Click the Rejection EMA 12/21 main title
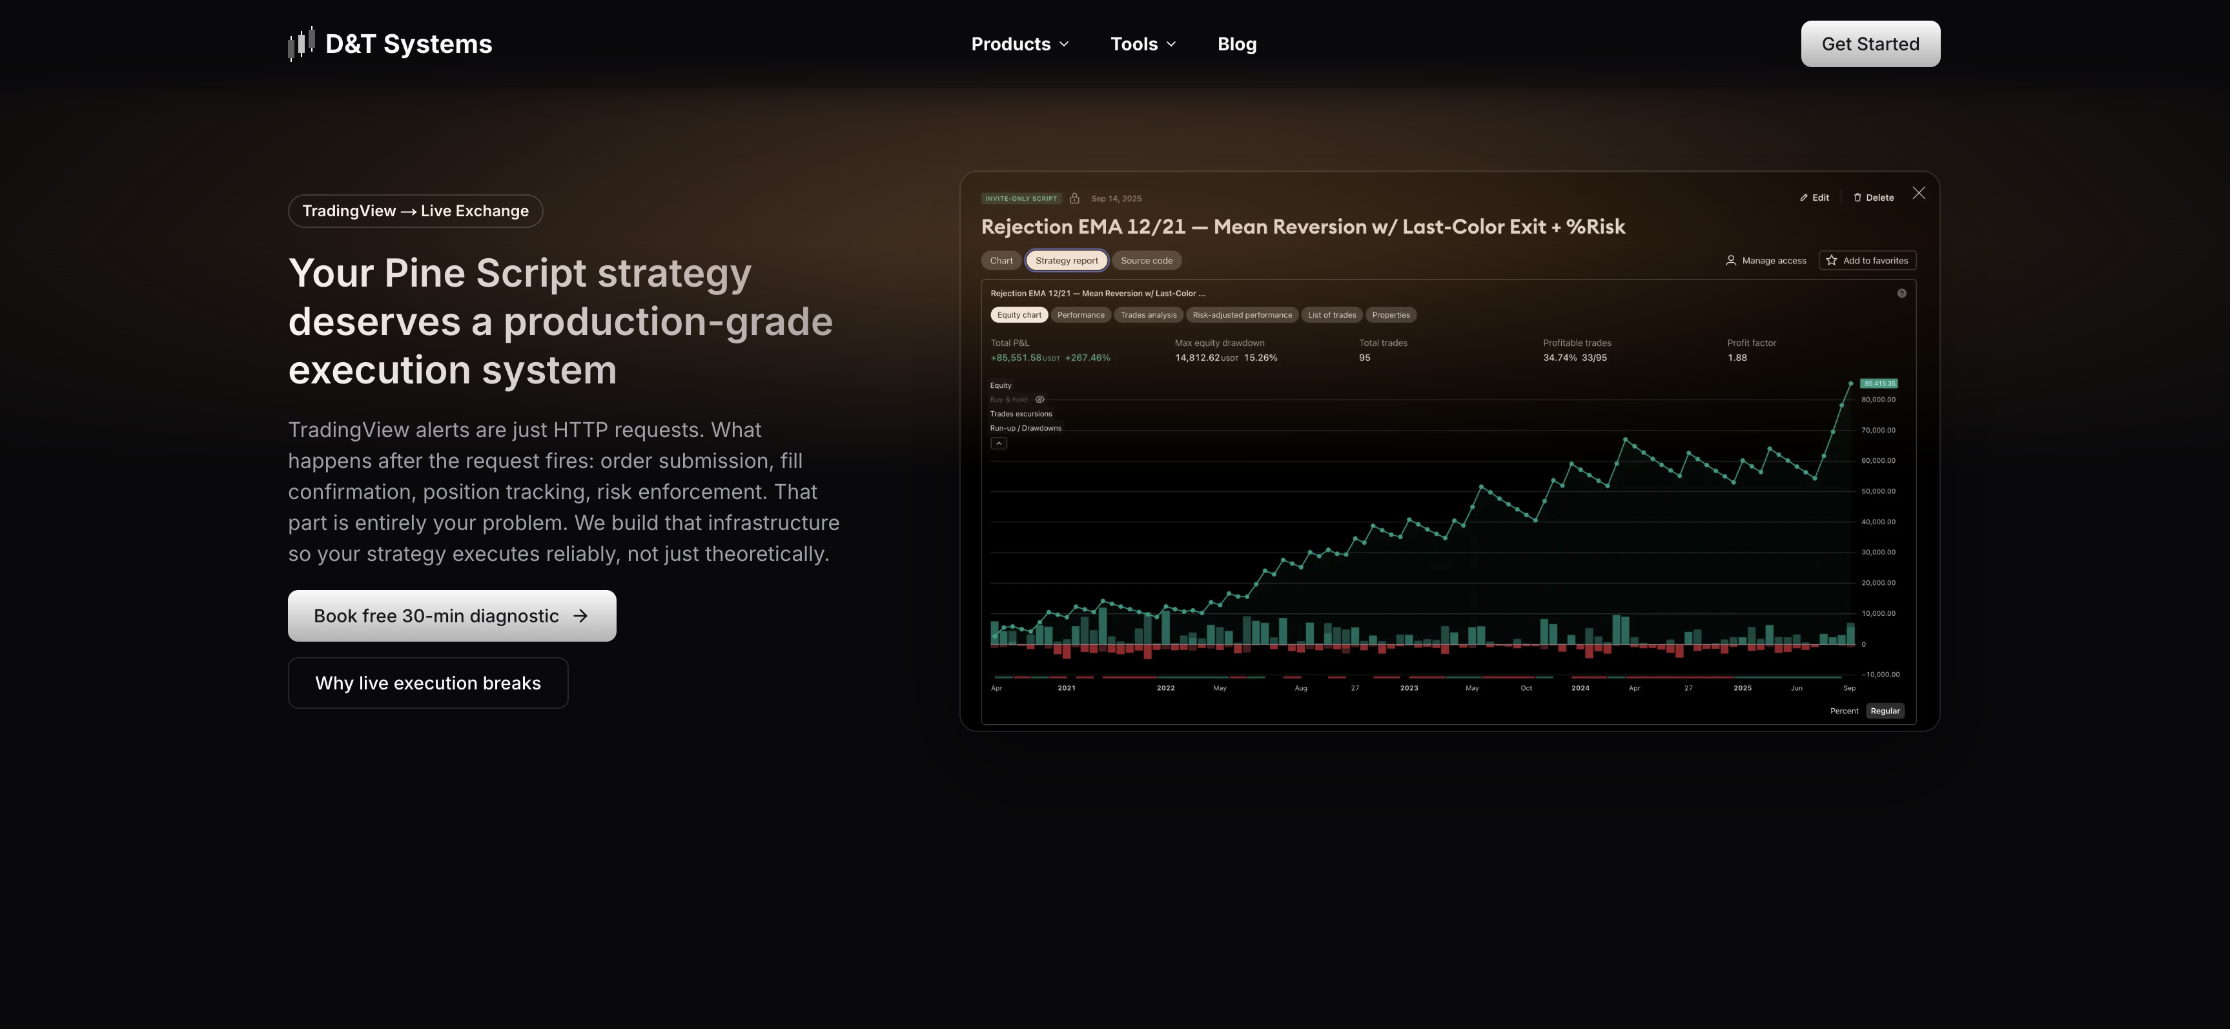 pyautogui.click(x=1303, y=227)
